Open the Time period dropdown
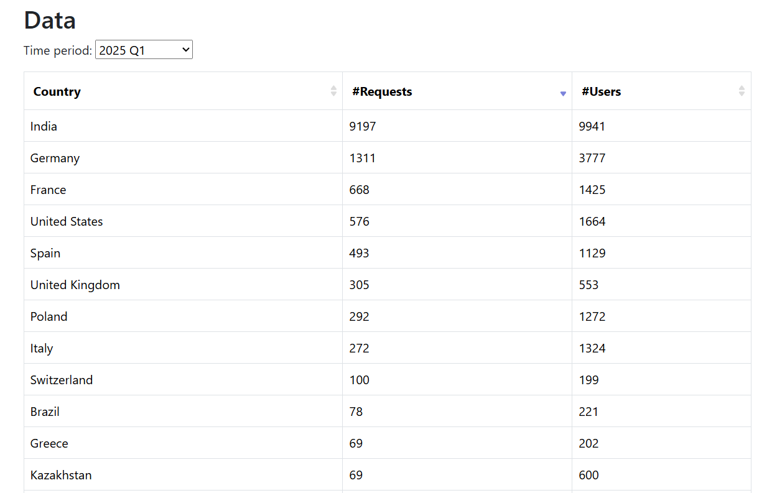The width and height of the screenshot is (772, 493). coord(144,50)
